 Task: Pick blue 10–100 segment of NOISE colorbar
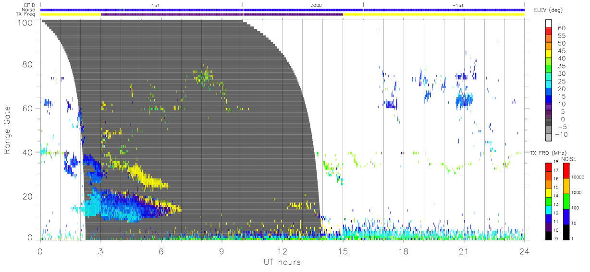tap(566, 216)
